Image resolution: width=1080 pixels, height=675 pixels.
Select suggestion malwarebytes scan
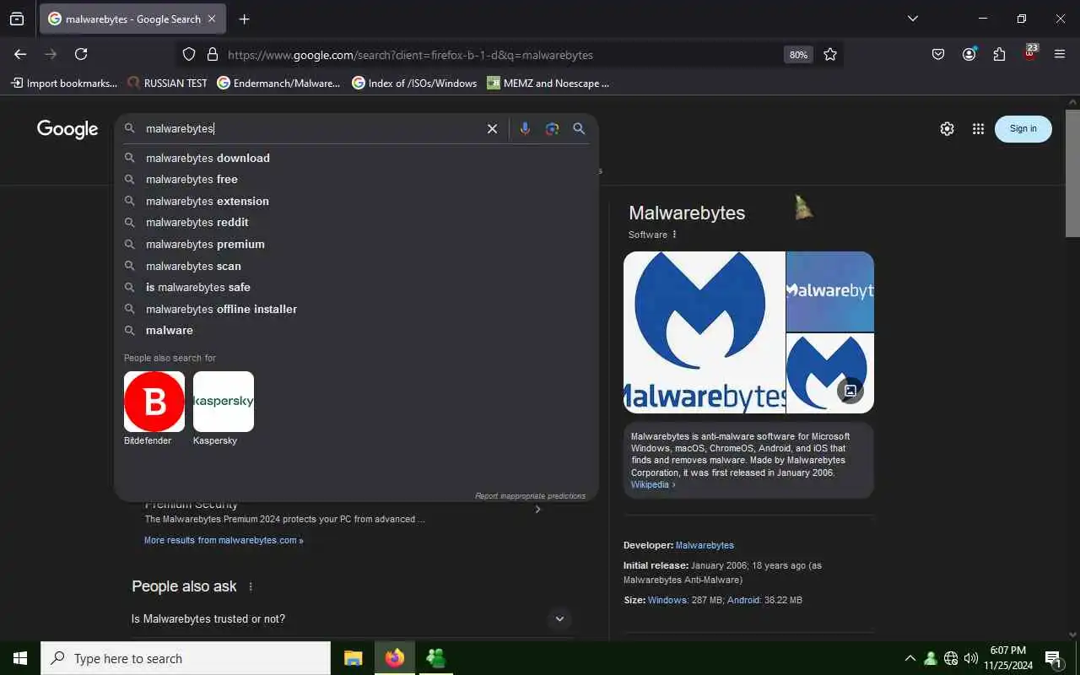pyautogui.click(x=356, y=266)
